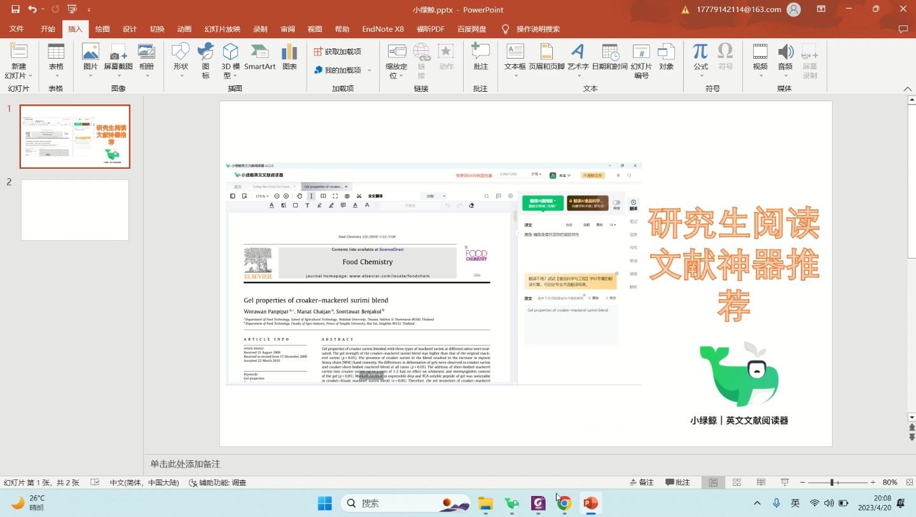The image size is (916, 517).
Task: Open Windows Start menu
Action: (x=325, y=504)
